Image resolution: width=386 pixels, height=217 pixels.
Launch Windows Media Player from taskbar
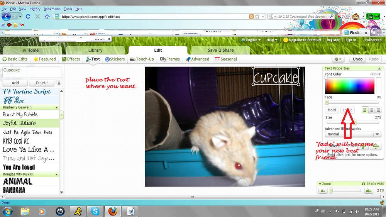click(42, 211)
